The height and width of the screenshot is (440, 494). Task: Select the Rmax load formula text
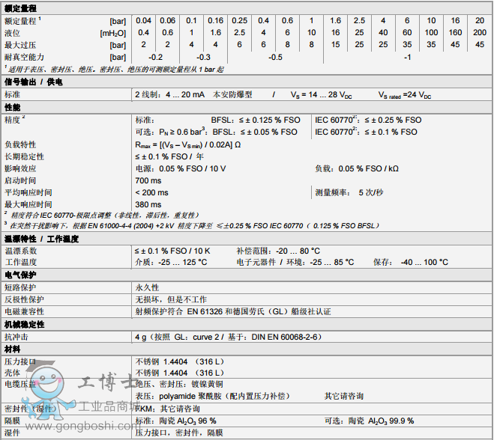coord(187,144)
